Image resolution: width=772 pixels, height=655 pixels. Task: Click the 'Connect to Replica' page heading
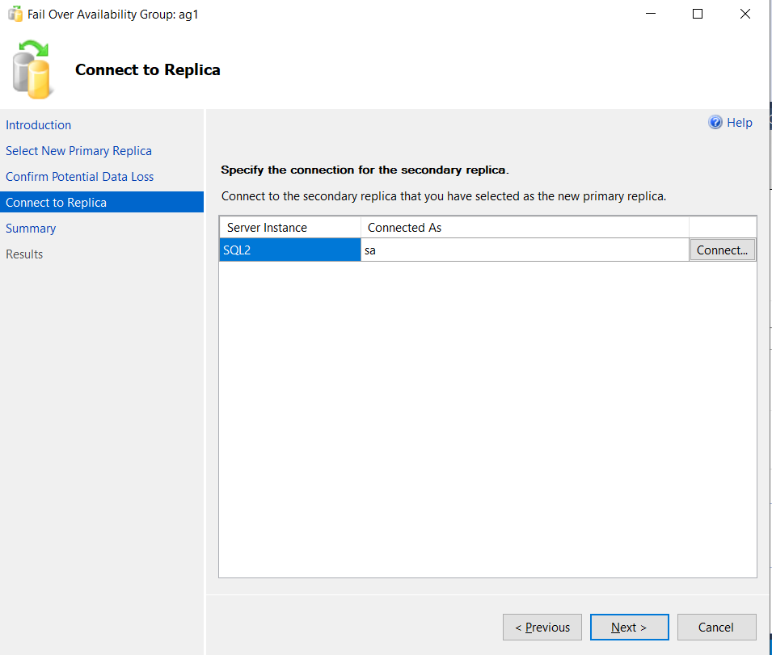point(148,69)
